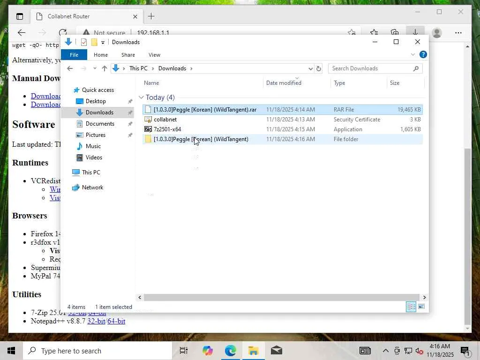Go up one folder level
This screenshot has height=360, width=480.
[105, 68]
